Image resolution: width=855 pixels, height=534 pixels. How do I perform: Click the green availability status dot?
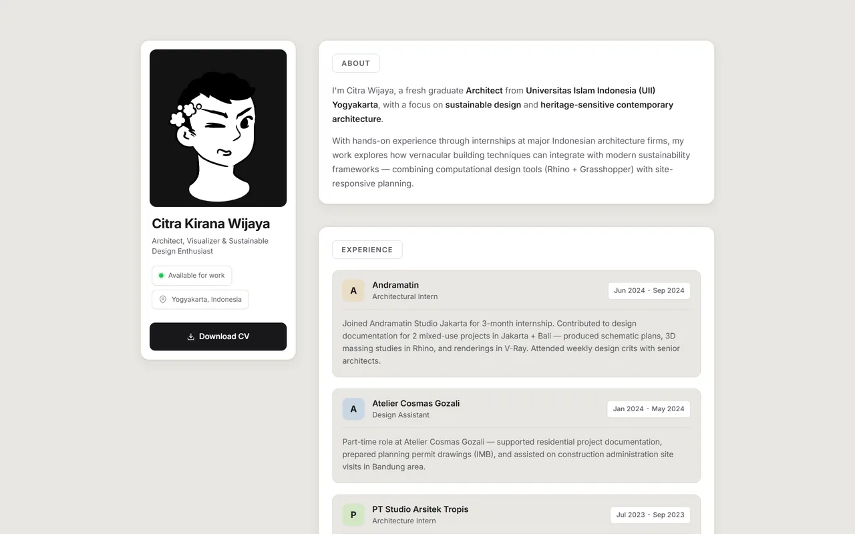tap(161, 275)
